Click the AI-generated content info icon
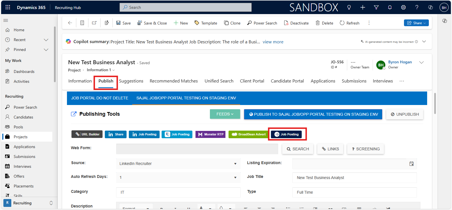 tap(416, 42)
